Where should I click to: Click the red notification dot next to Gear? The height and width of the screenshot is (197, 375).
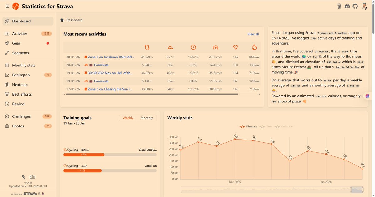click(48, 43)
